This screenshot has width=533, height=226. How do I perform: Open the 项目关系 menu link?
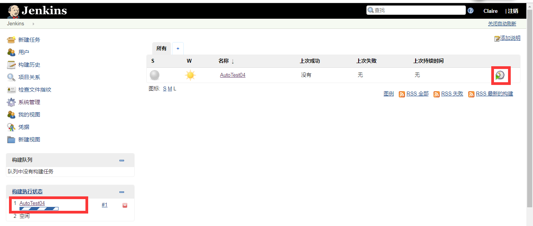(x=29, y=77)
